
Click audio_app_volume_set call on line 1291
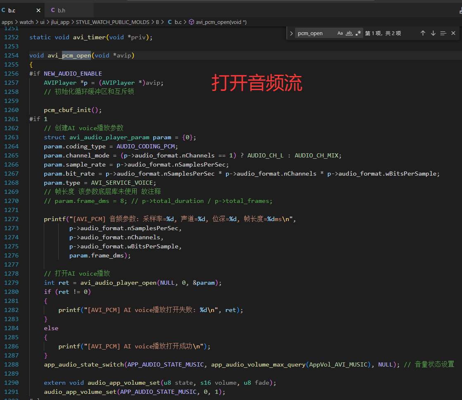81,392
